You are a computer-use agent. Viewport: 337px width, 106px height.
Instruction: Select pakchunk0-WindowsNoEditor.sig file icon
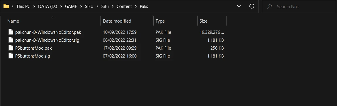[x=11, y=40]
